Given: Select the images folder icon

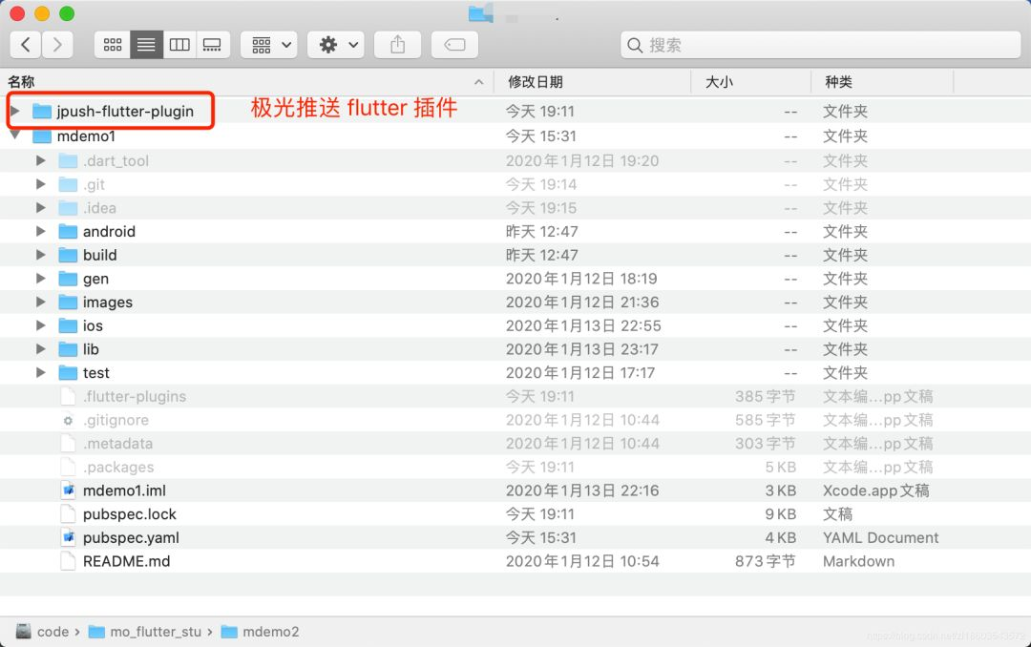Looking at the screenshot, I should 68,302.
